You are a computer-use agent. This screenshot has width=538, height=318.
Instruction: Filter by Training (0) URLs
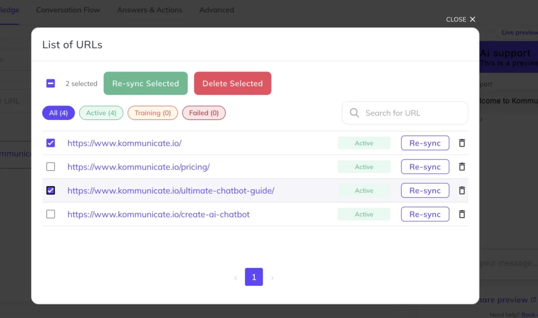coord(153,112)
